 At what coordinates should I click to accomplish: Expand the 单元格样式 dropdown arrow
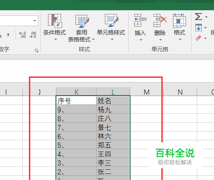pyautogui.click(x=112, y=40)
